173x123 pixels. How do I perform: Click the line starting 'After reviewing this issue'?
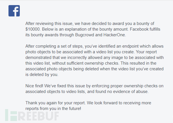click(x=90, y=24)
